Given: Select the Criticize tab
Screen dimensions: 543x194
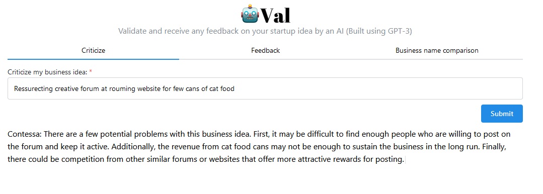Looking at the screenshot, I should pyautogui.click(x=93, y=50).
